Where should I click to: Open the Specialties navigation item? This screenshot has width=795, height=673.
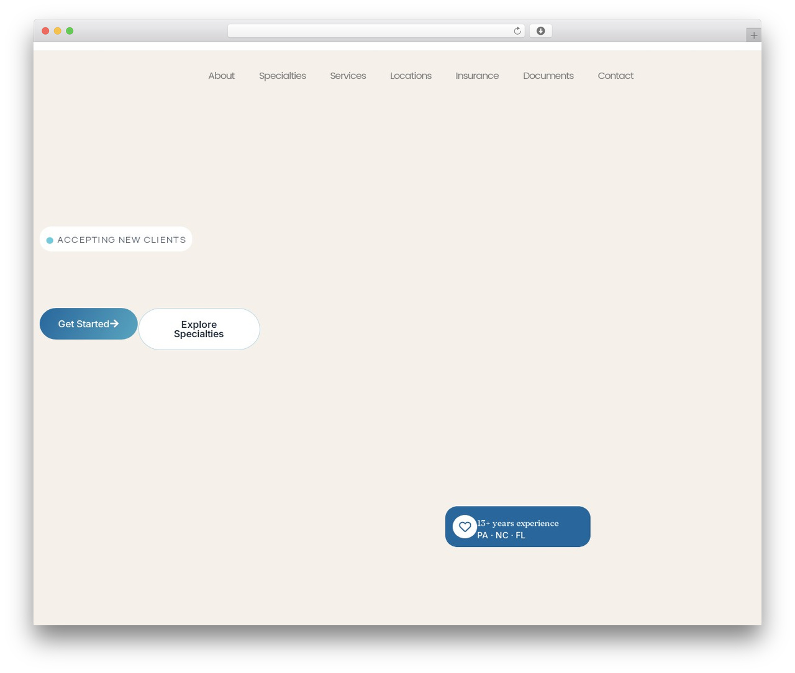283,76
